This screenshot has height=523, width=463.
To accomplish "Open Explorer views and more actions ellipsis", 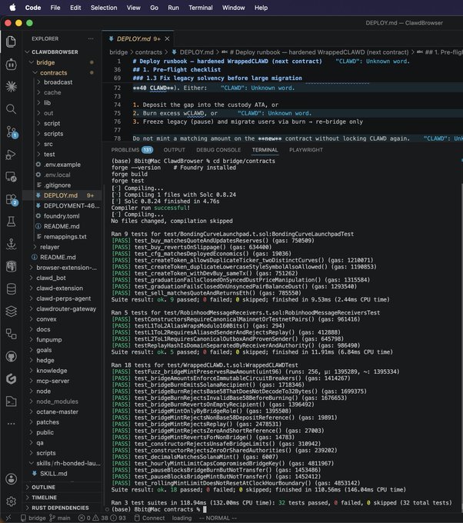I will (x=91, y=38).
